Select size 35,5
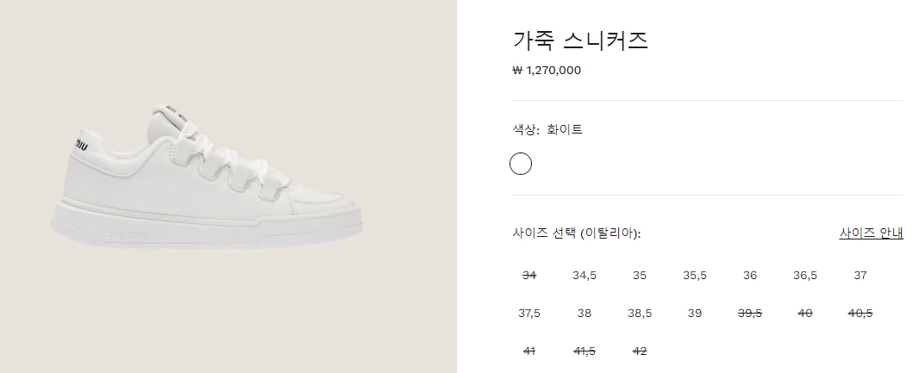This screenshot has height=373, width=919. (695, 276)
